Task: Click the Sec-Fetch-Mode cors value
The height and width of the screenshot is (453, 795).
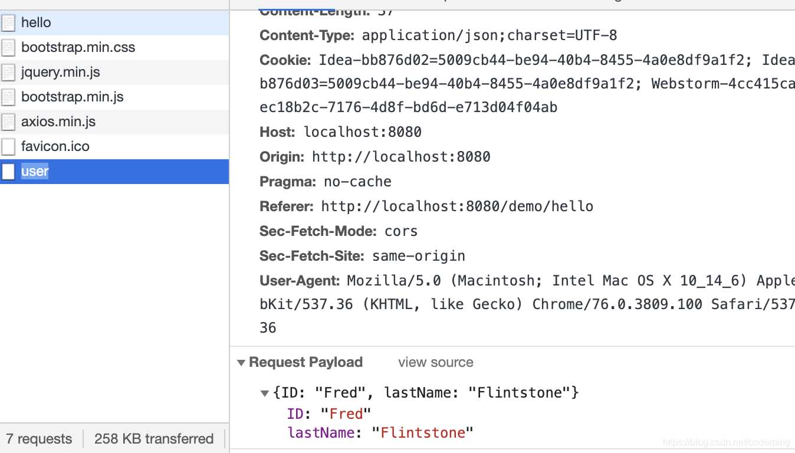Action: (401, 231)
